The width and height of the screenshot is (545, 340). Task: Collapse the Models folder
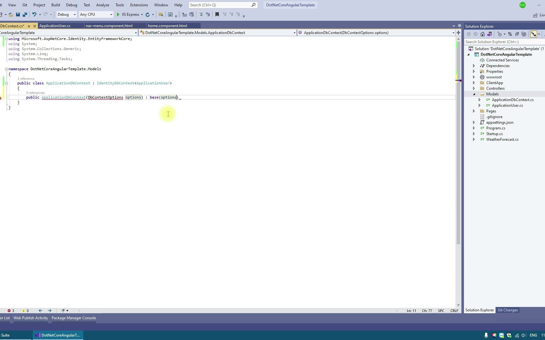[x=474, y=94]
